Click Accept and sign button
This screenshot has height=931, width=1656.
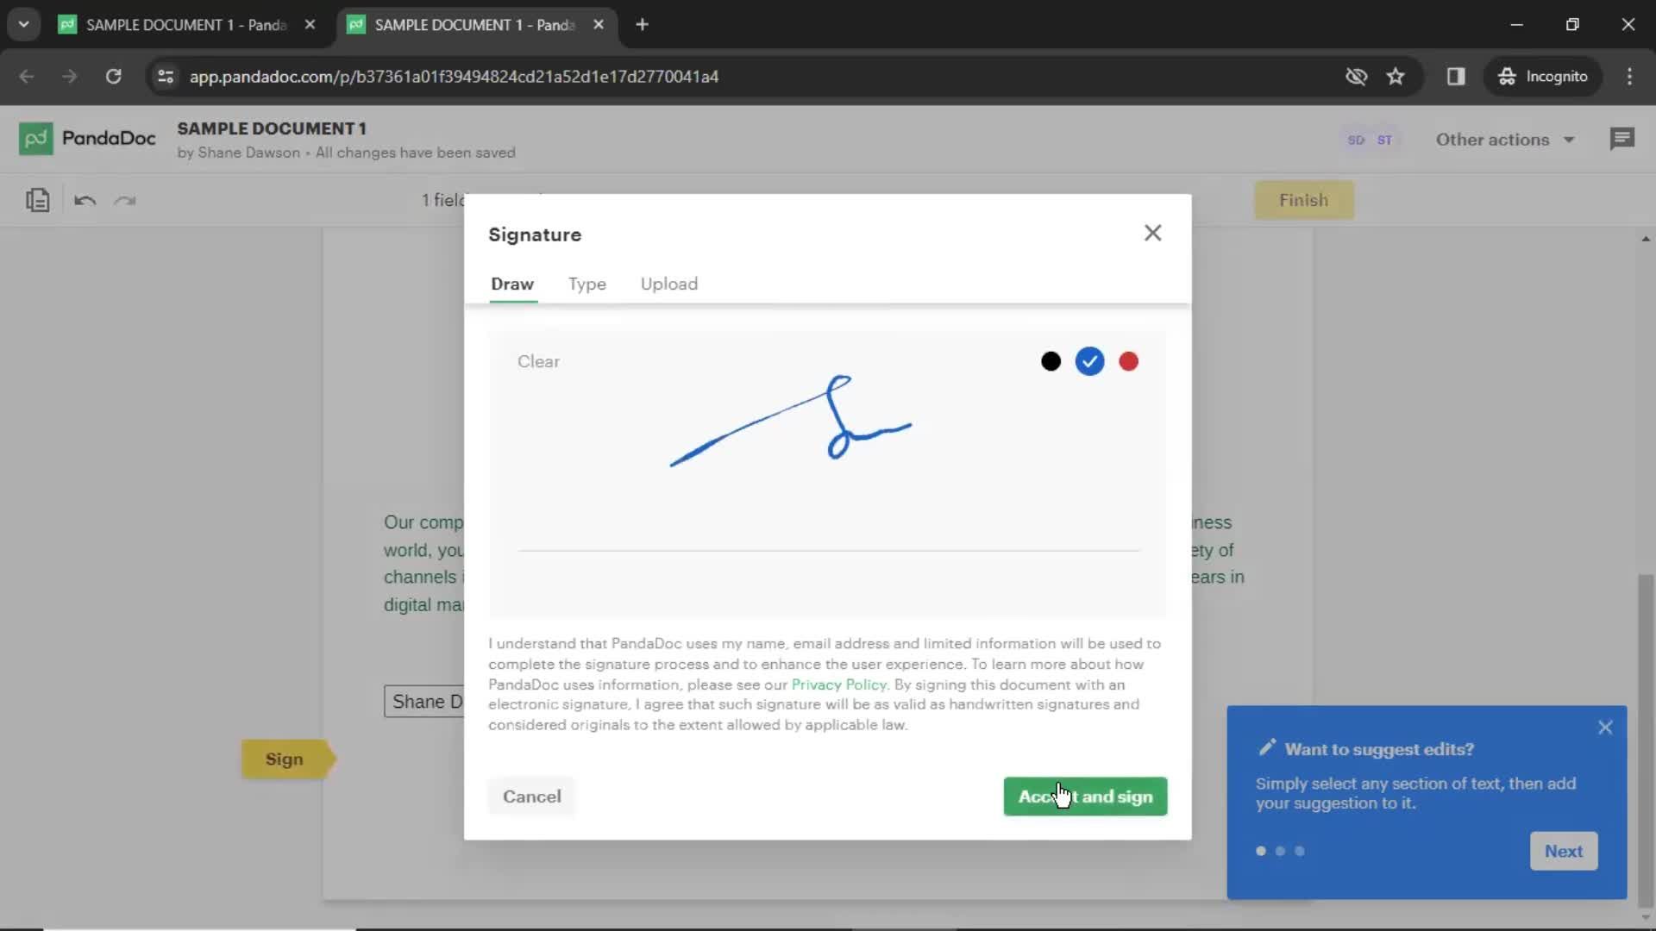1085,796
